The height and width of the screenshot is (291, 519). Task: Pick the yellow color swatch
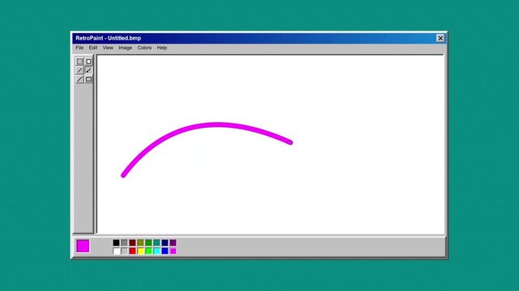pos(140,251)
